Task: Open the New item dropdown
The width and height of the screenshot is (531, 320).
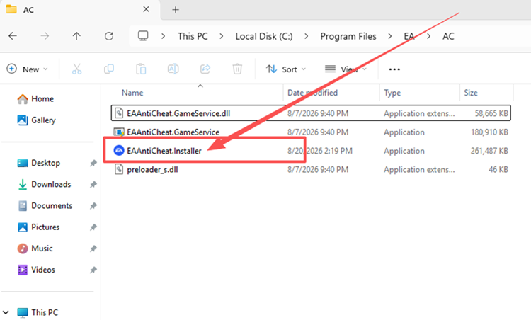Action: pos(27,69)
